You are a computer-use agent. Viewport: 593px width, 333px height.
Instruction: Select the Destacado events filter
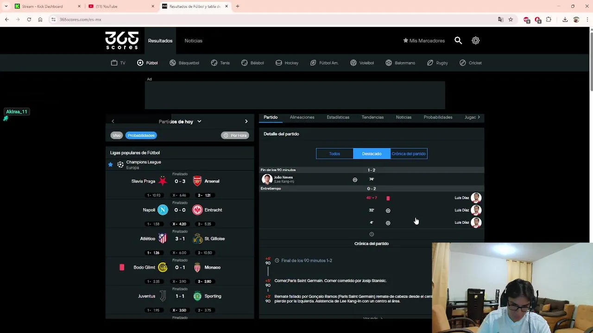tap(372, 154)
